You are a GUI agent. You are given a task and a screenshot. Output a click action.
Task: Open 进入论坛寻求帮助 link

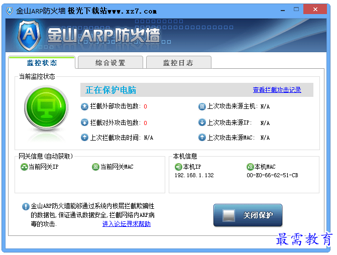tap(127, 224)
